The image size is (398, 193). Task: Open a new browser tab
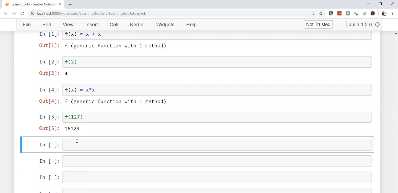point(70,4)
